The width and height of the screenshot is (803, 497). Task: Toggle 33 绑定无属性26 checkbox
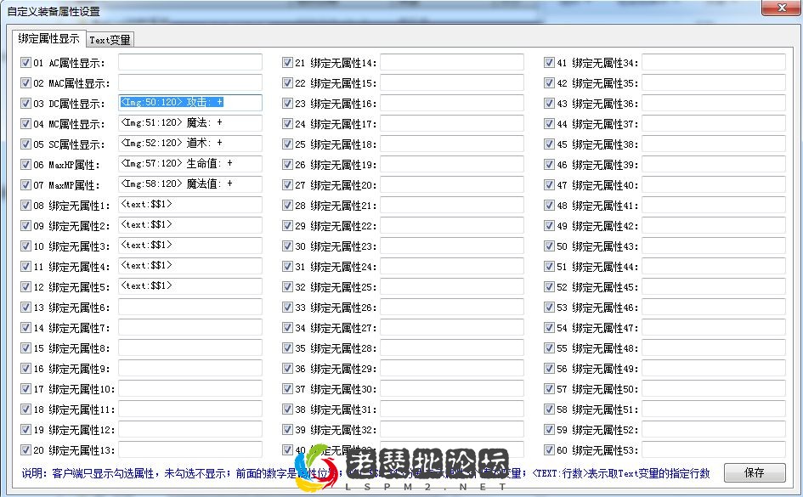287,307
